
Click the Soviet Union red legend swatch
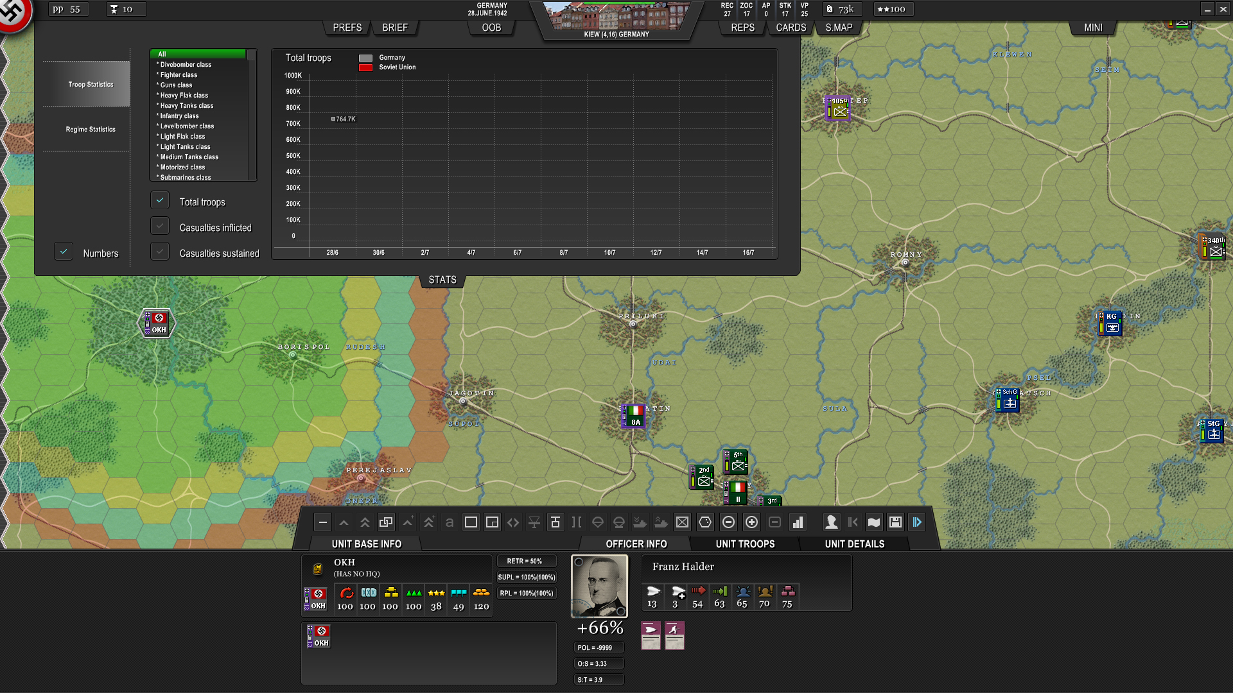pos(365,67)
